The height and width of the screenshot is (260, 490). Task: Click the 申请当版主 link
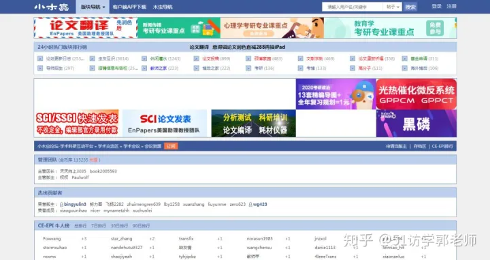tap(396, 146)
